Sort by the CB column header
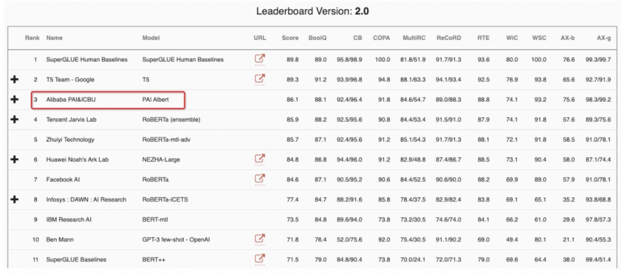The image size is (621, 275). coord(358,38)
